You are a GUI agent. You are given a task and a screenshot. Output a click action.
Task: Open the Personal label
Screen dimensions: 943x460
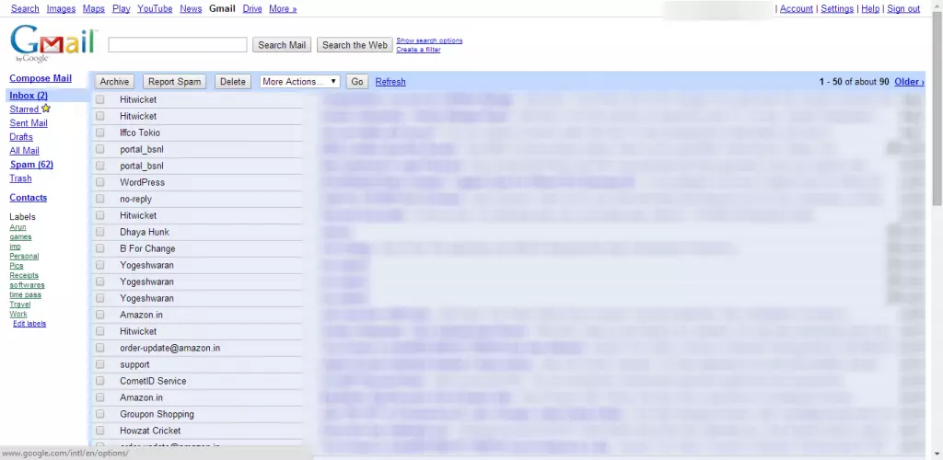point(24,257)
